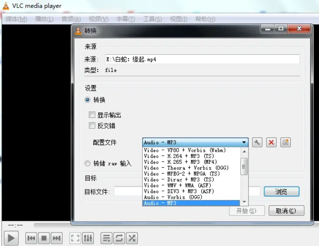Click profile list scrollbar down arrow
The height and width of the screenshot is (246, 319).
[x=244, y=202]
